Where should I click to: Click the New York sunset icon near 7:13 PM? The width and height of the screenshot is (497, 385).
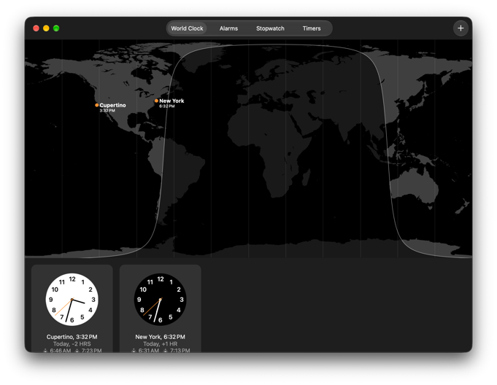click(165, 351)
